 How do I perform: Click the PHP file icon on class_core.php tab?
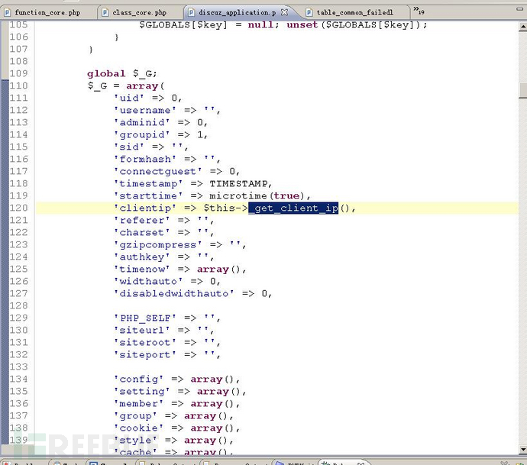pos(105,12)
